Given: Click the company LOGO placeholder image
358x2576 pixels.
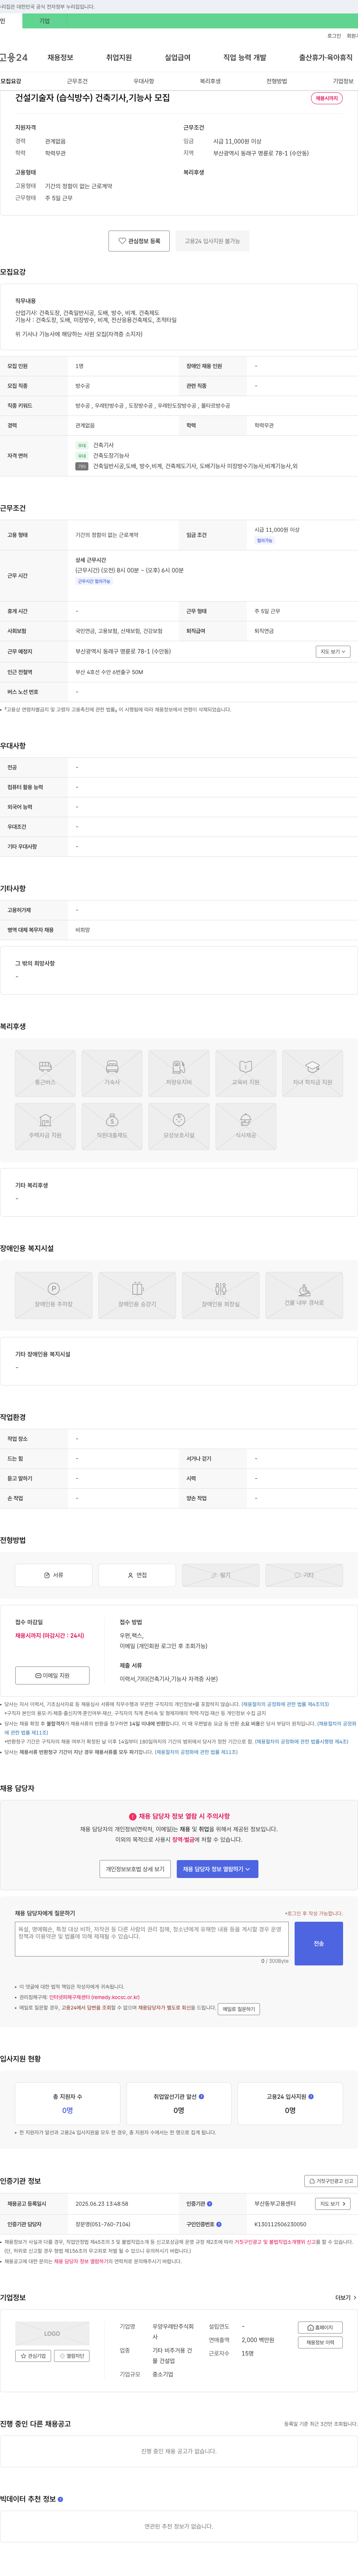Looking at the screenshot, I should tap(52, 2333).
